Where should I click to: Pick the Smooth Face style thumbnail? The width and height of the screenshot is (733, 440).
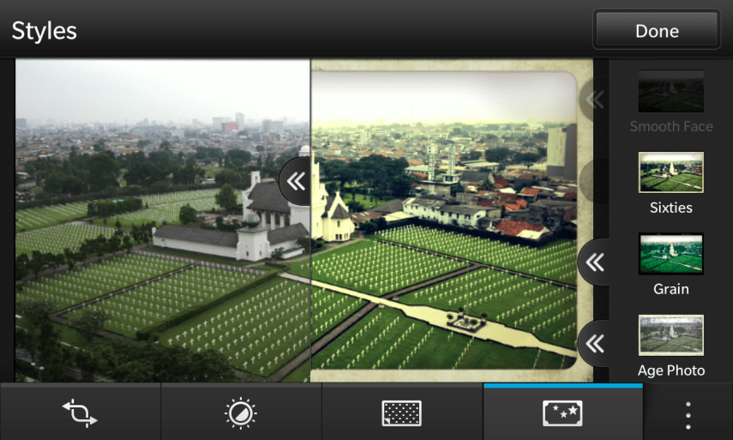pos(670,91)
